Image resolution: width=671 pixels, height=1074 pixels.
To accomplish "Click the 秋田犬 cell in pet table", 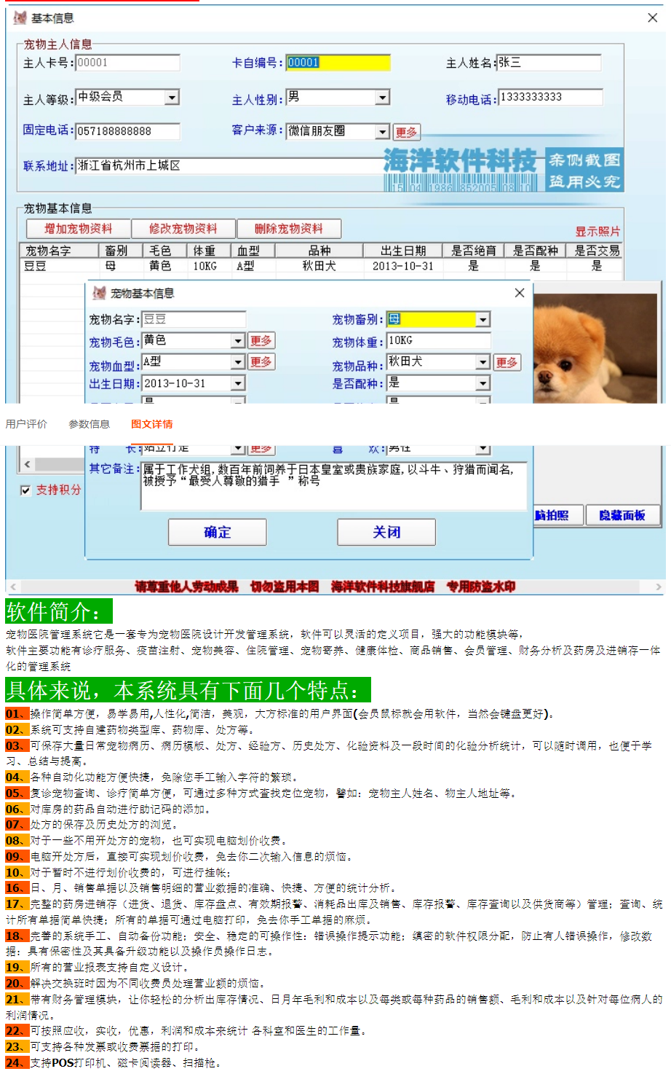I will 319,266.
